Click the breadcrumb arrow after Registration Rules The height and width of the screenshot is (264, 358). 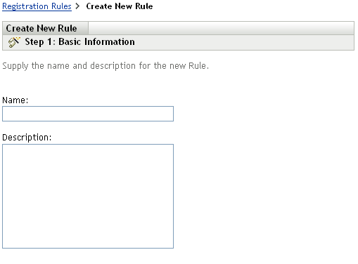pyautogui.click(x=77, y=6)
